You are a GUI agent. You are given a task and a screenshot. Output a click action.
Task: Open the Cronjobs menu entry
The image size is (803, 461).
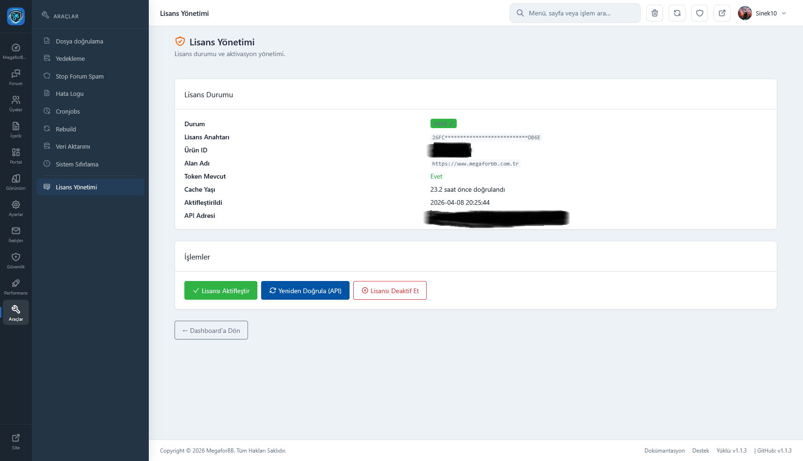tap(68, 111)
